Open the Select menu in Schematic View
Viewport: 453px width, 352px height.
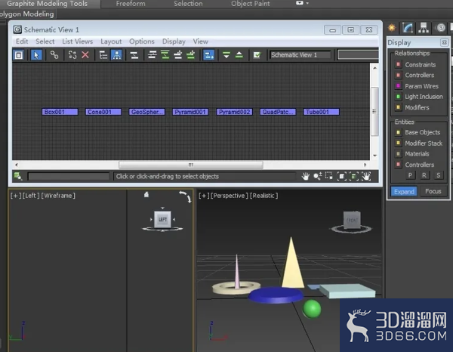click(x=45, y=42)
